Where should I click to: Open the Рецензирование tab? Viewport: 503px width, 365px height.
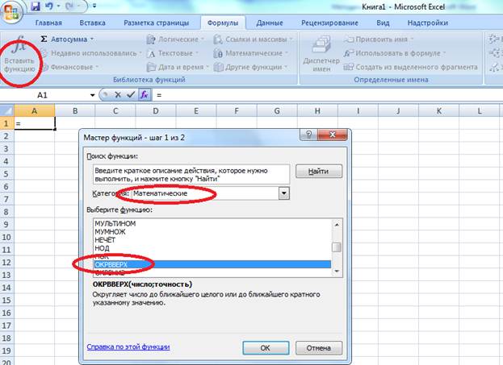coord(329,23)
